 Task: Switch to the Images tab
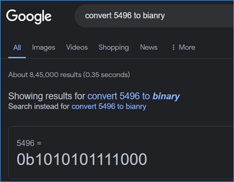[43, 47]
